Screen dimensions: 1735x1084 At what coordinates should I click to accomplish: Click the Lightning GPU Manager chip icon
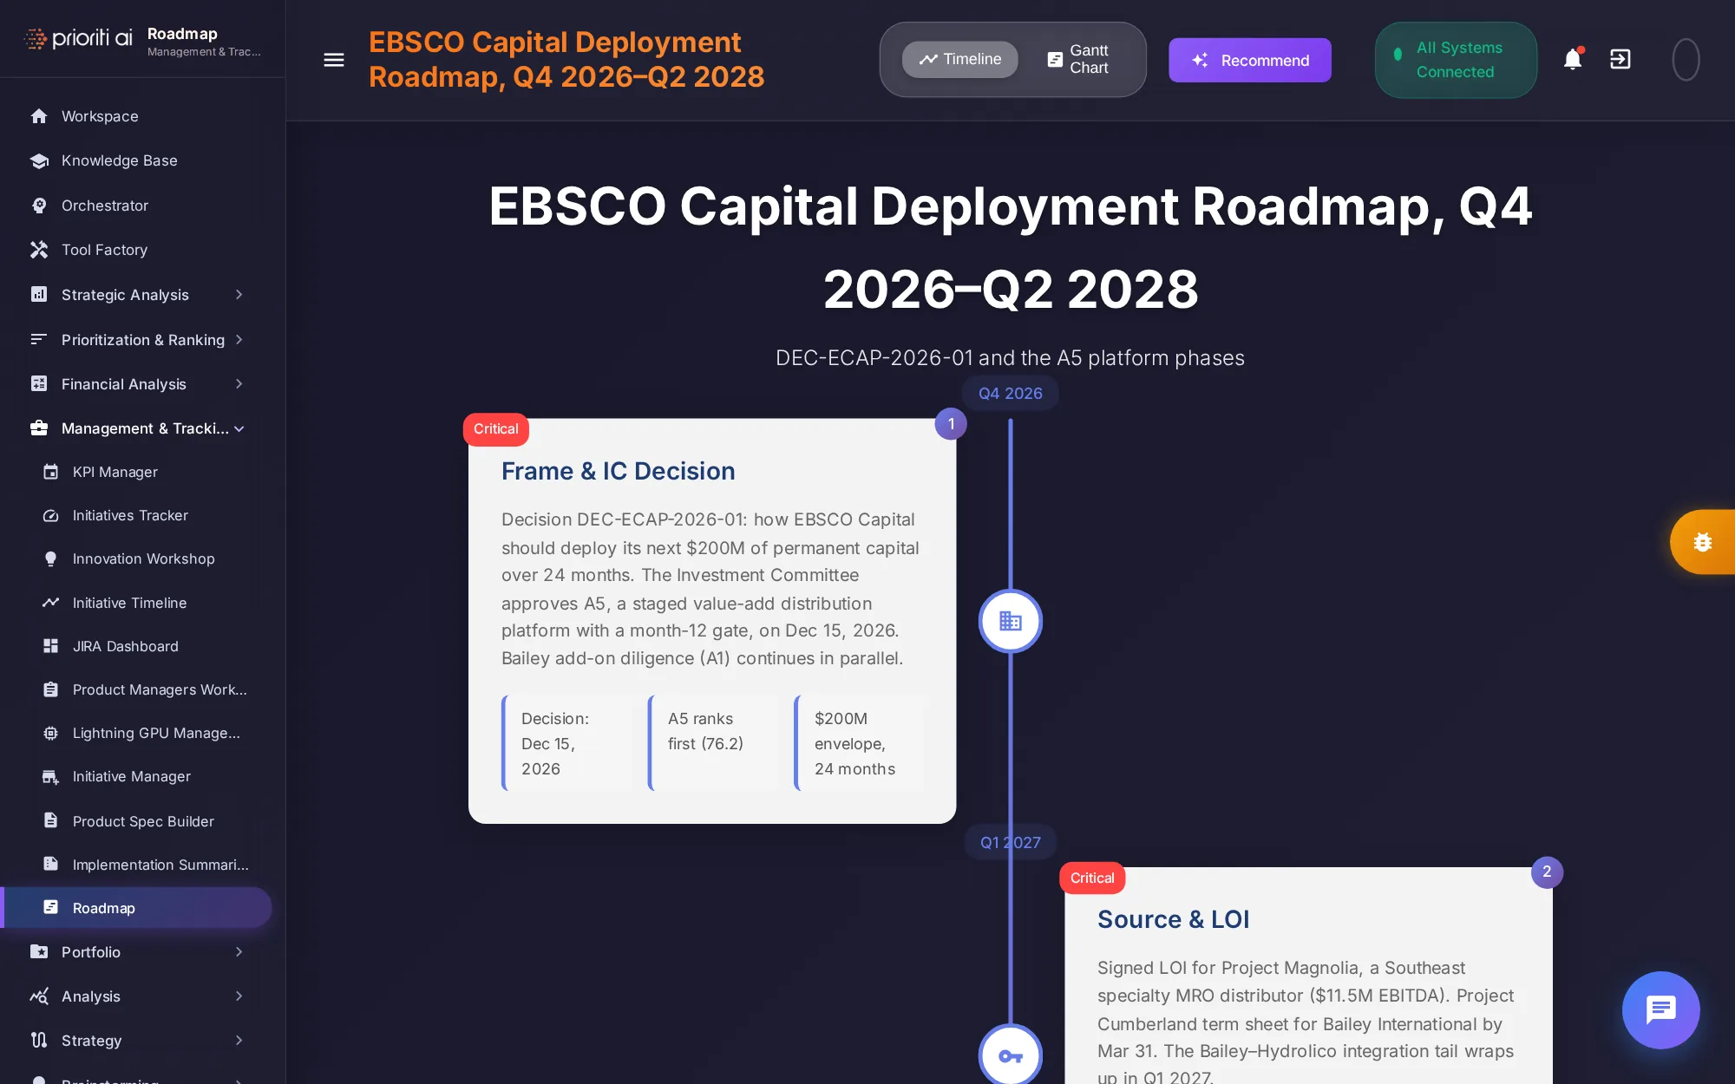click(51, 733)
